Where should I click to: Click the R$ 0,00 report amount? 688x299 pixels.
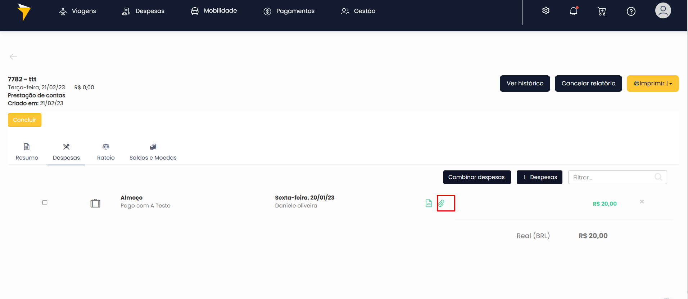[84, 88]
